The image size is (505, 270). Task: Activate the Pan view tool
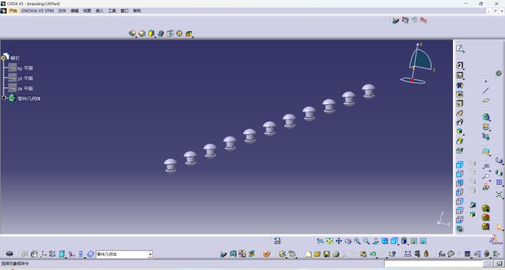338,241
